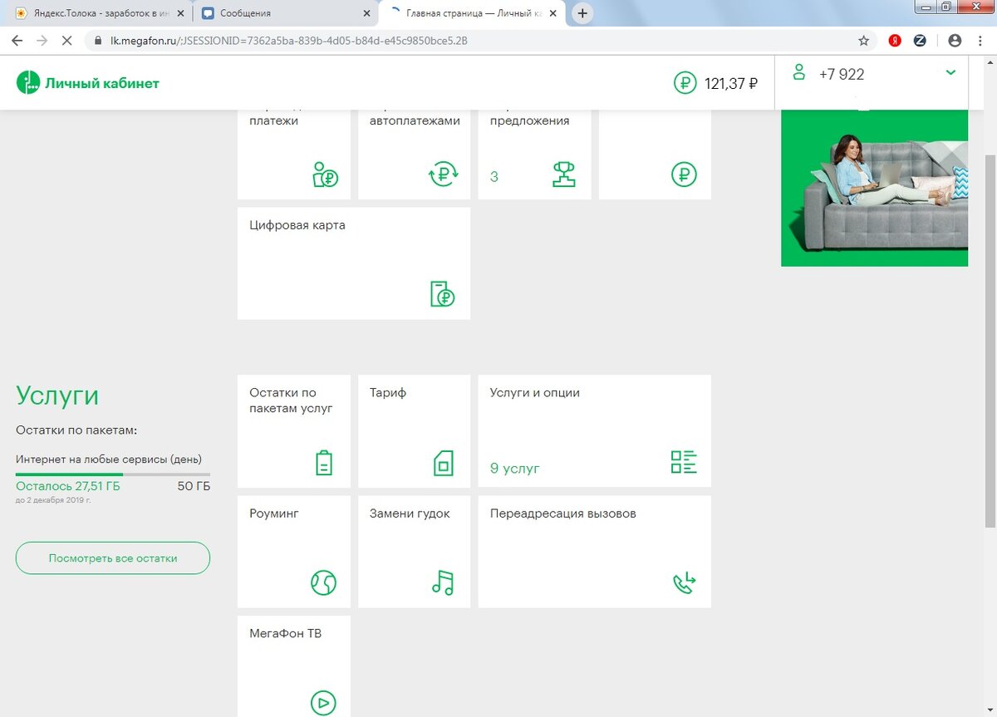Image resolution: width=997 pixels, height=717 pixels.
Task: Stop page loading with X button
Action: (67, 40)
